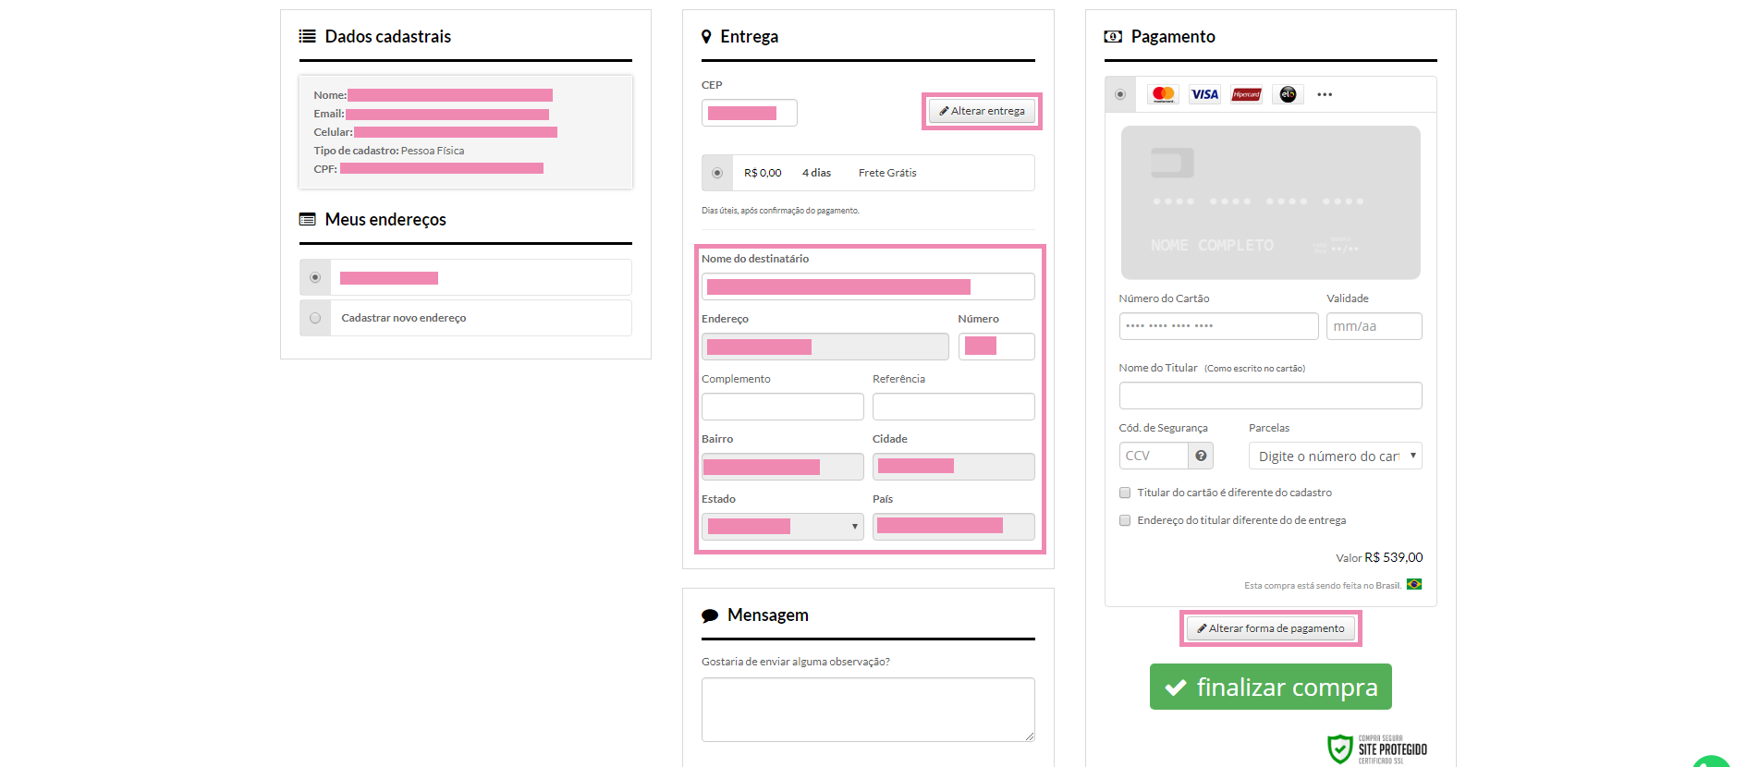
Task: Check Endereço do titular diferente do de entrega
Action: pos(1125,520)
